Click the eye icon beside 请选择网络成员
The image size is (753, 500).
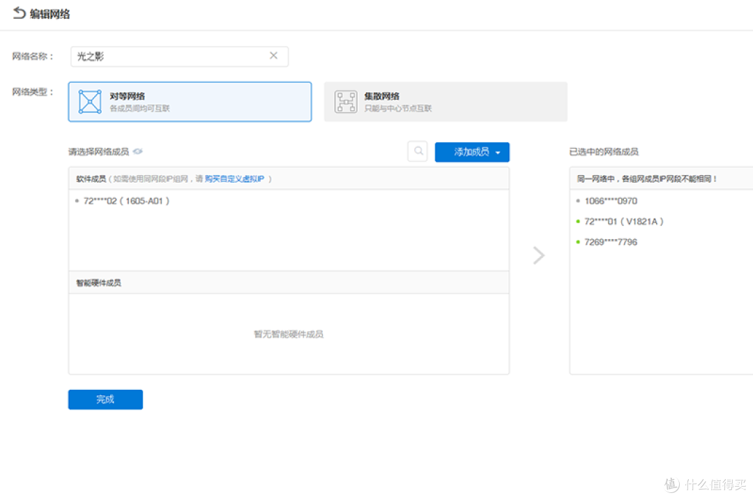(138, 151)
